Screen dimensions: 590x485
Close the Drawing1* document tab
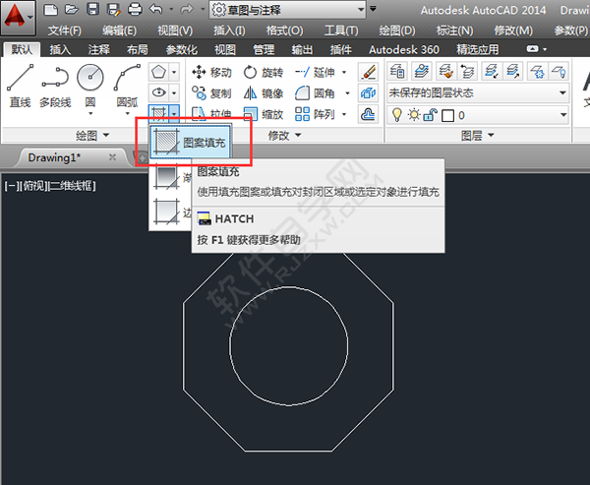tap(112, 157)
